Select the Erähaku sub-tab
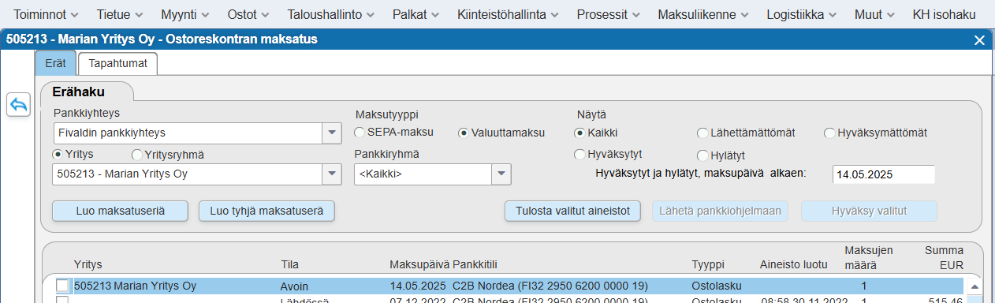Screen dimensions: 995x303 [x=79, y=92]
